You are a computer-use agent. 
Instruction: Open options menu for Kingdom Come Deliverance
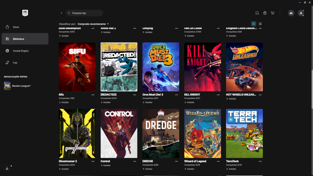260,28
